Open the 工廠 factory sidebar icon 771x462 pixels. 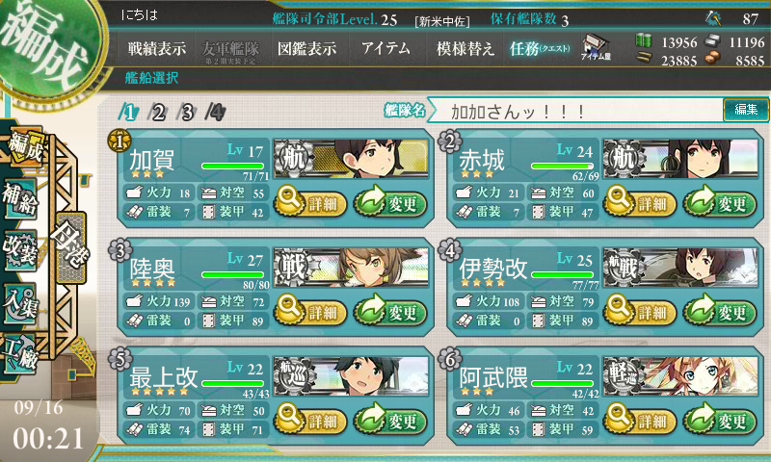pyautogui.click(x=21, y=352)
